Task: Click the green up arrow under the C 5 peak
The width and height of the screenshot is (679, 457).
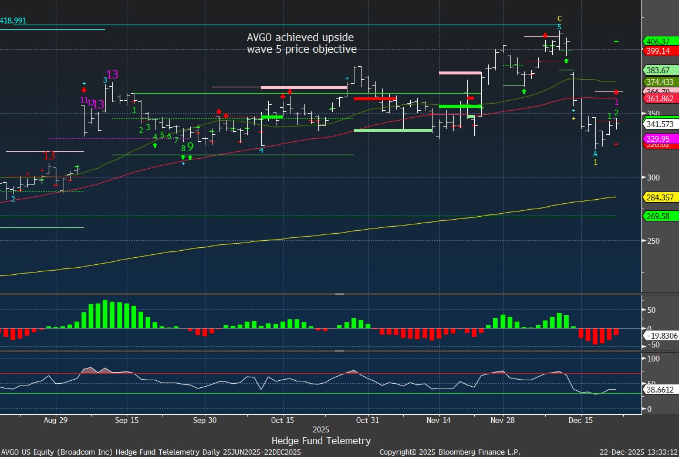Action: (x=566, y=60)
